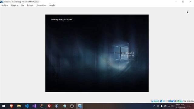Image resolution: width=194 pixels, height=109 pixels.
Task: Click the recording status icon
Action: tap(172, 101)
